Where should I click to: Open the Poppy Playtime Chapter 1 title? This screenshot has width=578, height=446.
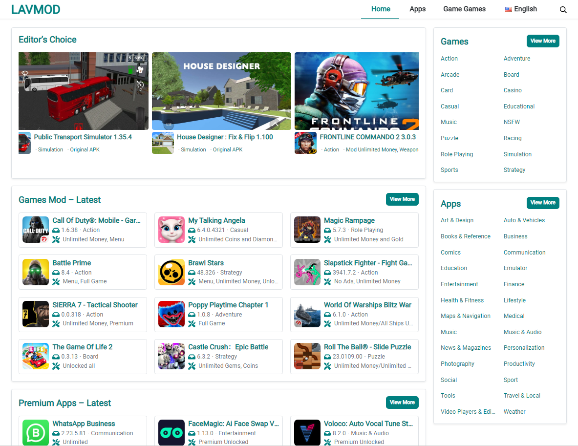[x=228, y=305]
